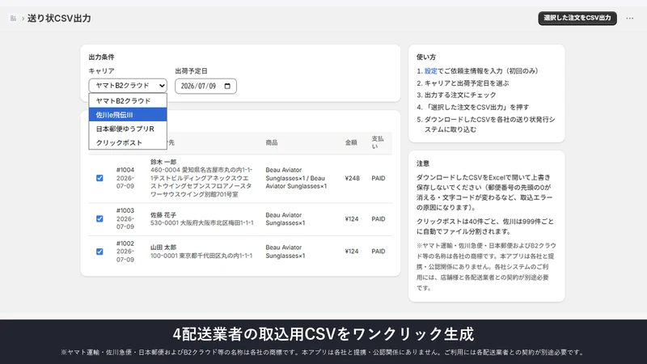Click the 商品 column header
The image size is (647, 364).
click(272, 142)
